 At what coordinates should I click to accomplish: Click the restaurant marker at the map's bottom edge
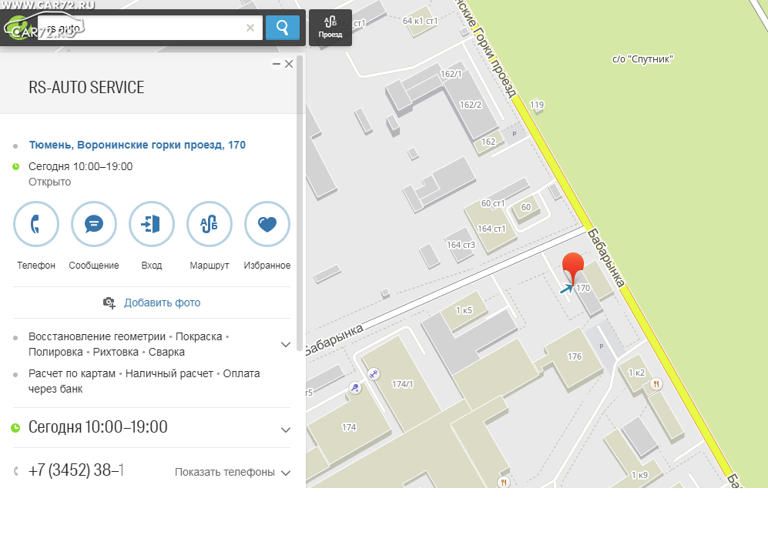(504, 483)
